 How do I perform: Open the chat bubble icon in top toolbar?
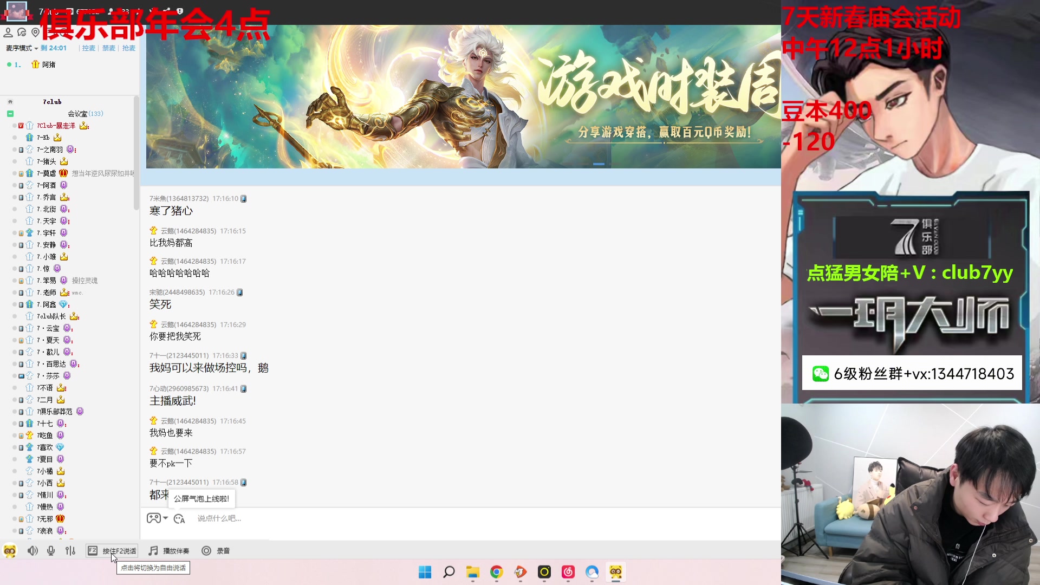[22, 32]
